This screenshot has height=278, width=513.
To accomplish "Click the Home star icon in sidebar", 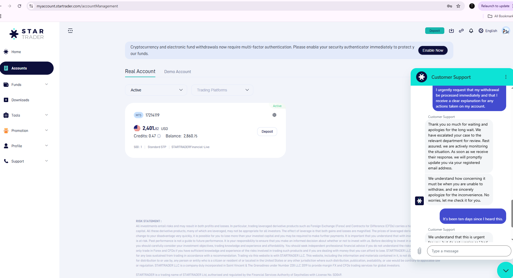I will tap(6, 52).
